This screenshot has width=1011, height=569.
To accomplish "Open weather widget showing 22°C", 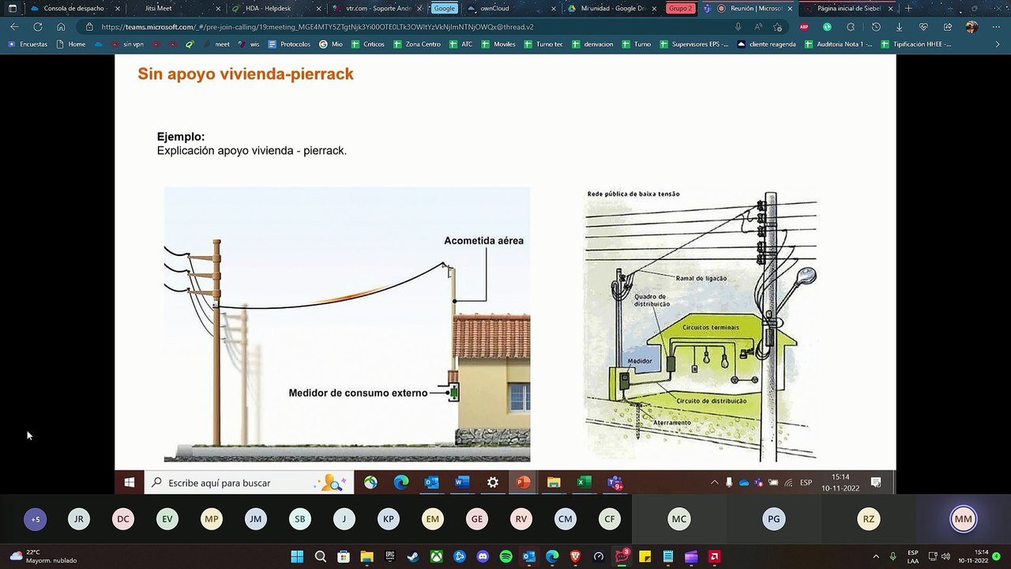I will pyautogui.click(x=43, y=556).
